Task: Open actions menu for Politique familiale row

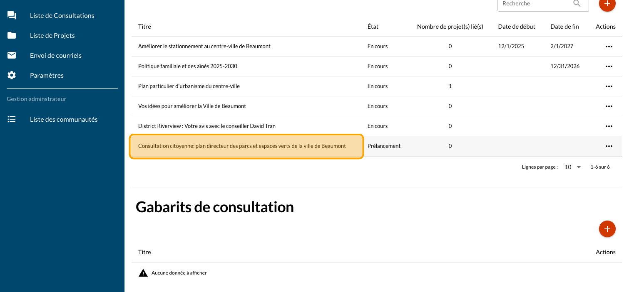Action: coord(609,66)
